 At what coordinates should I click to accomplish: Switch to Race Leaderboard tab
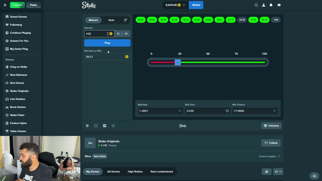(162, 172)
